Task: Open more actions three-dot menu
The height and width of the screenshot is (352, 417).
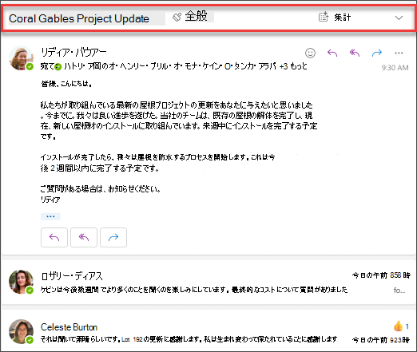Action: (399, 53)
